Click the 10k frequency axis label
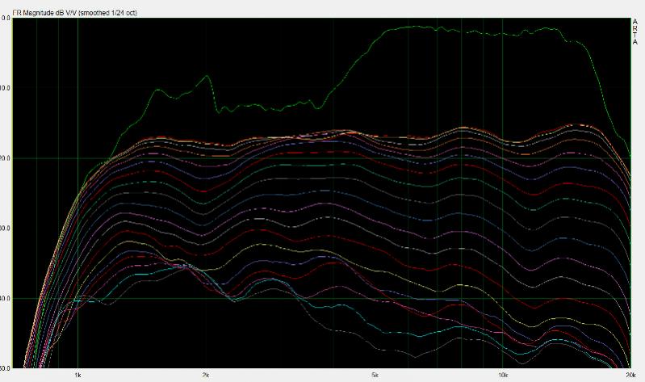Viewport: 645px width, 382px height. tap(503, 376)
